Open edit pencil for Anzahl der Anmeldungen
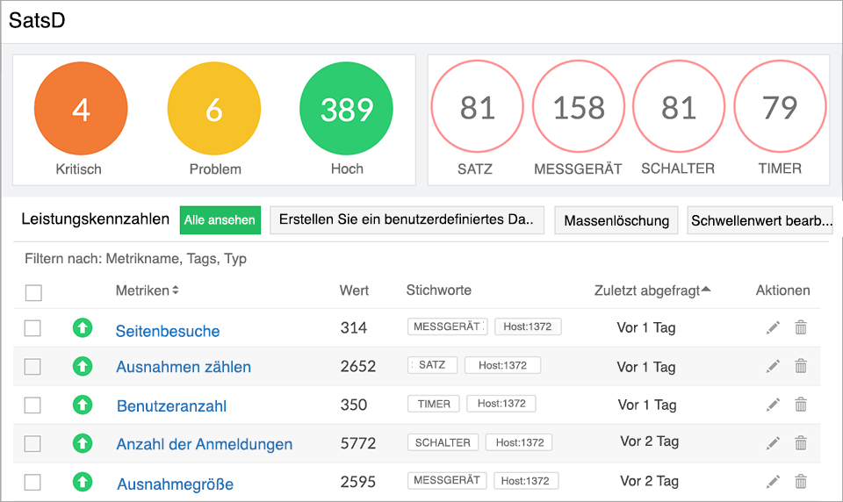 (x=773, y=443)
